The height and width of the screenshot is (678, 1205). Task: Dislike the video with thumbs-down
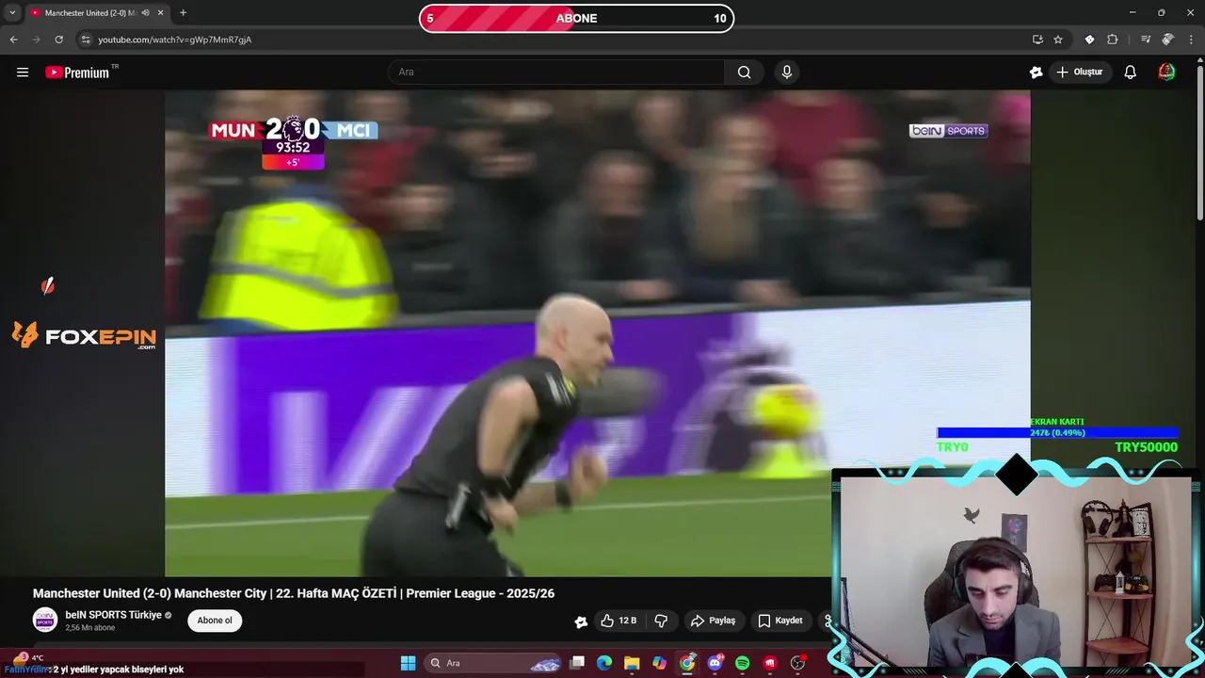[661, 621]
